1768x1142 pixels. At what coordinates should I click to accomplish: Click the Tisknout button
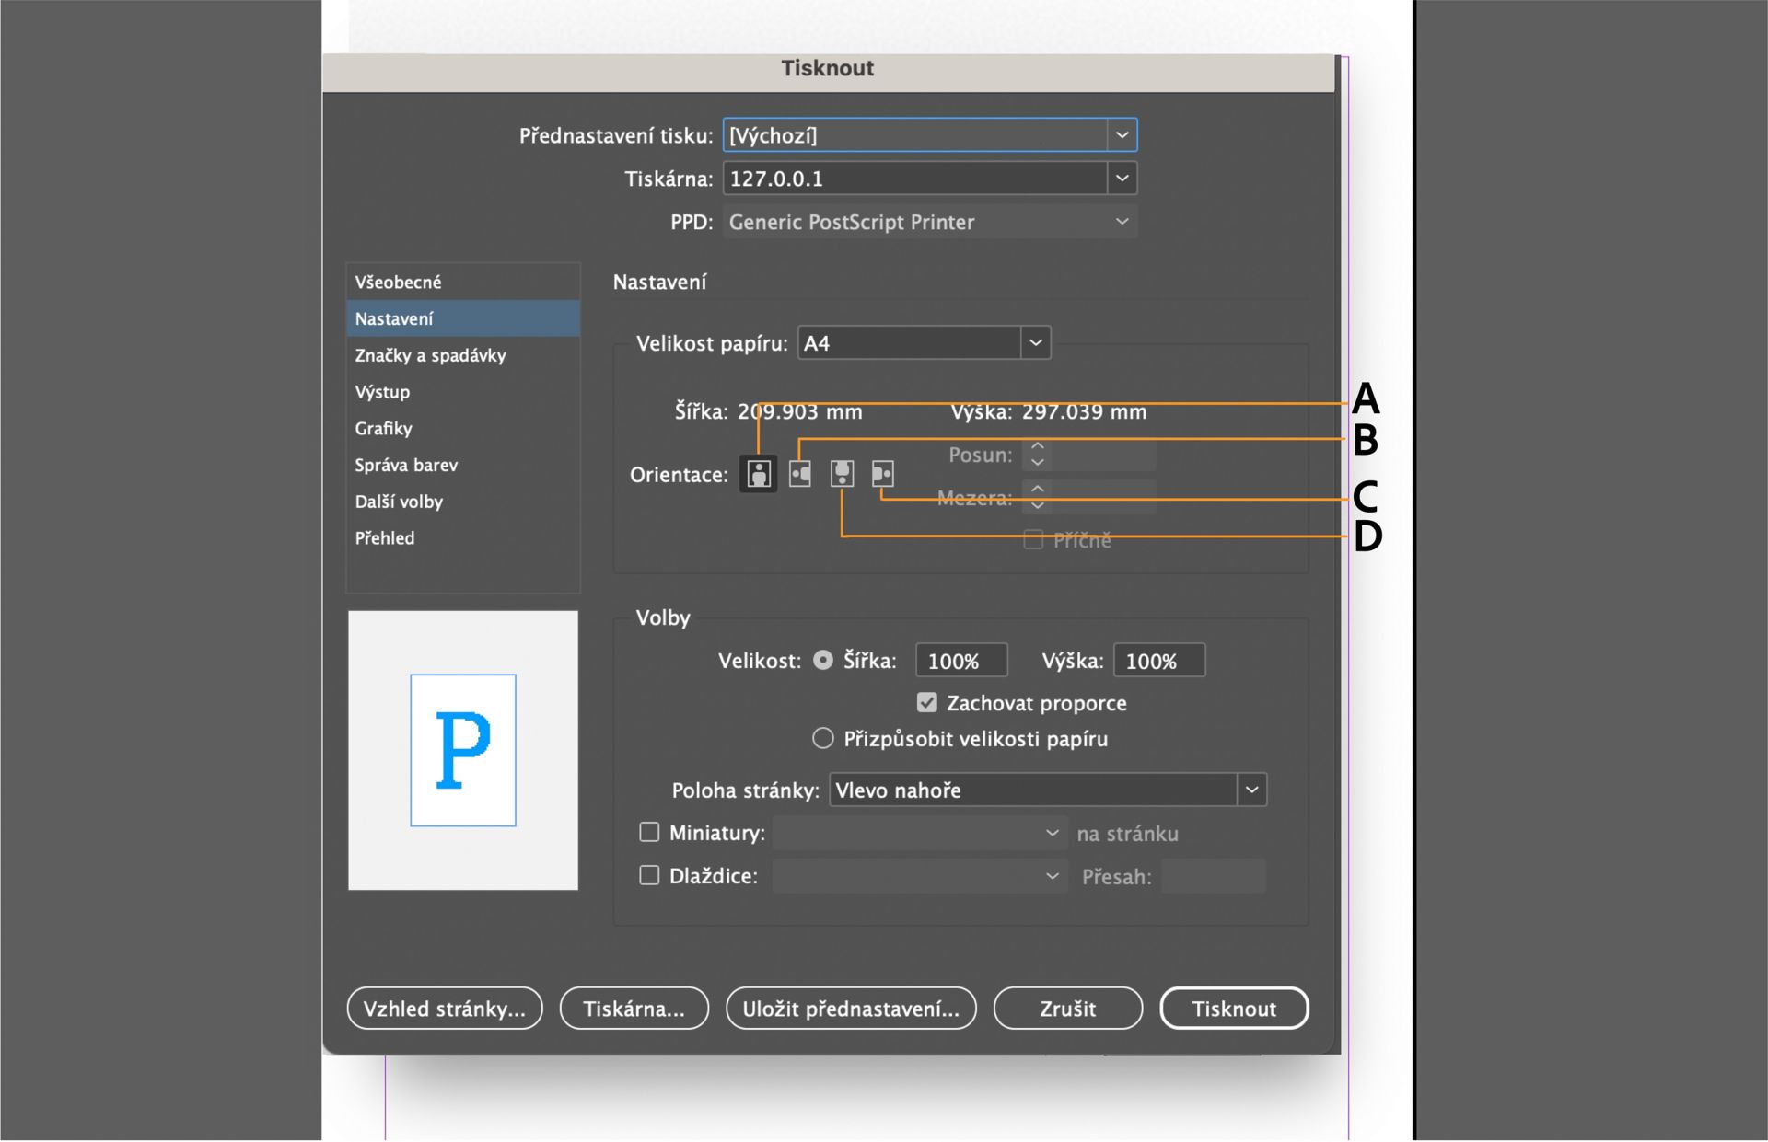point(1233,1009)
